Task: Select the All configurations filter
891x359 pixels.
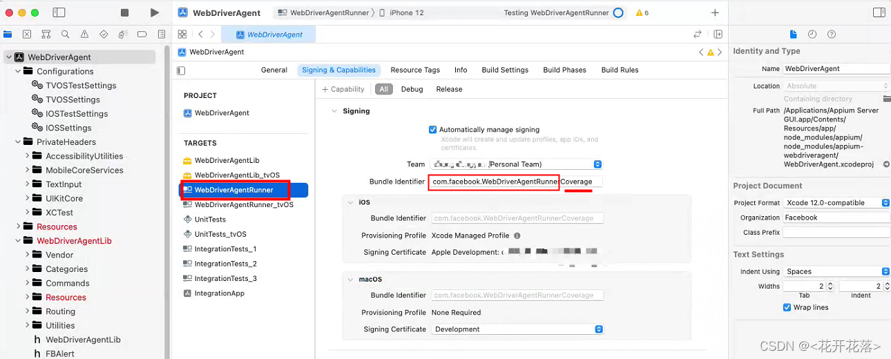Action: 384,89
